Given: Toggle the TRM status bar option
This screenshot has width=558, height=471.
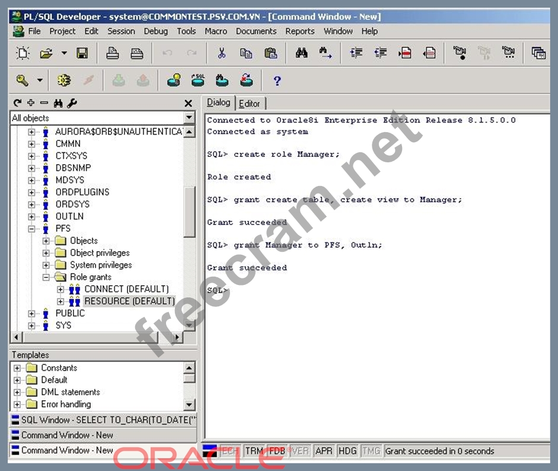Looking at the screenshot, I should [254, 451].
